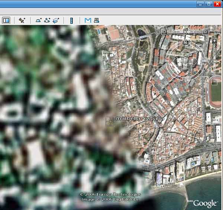Click the Email view icon

88,20
